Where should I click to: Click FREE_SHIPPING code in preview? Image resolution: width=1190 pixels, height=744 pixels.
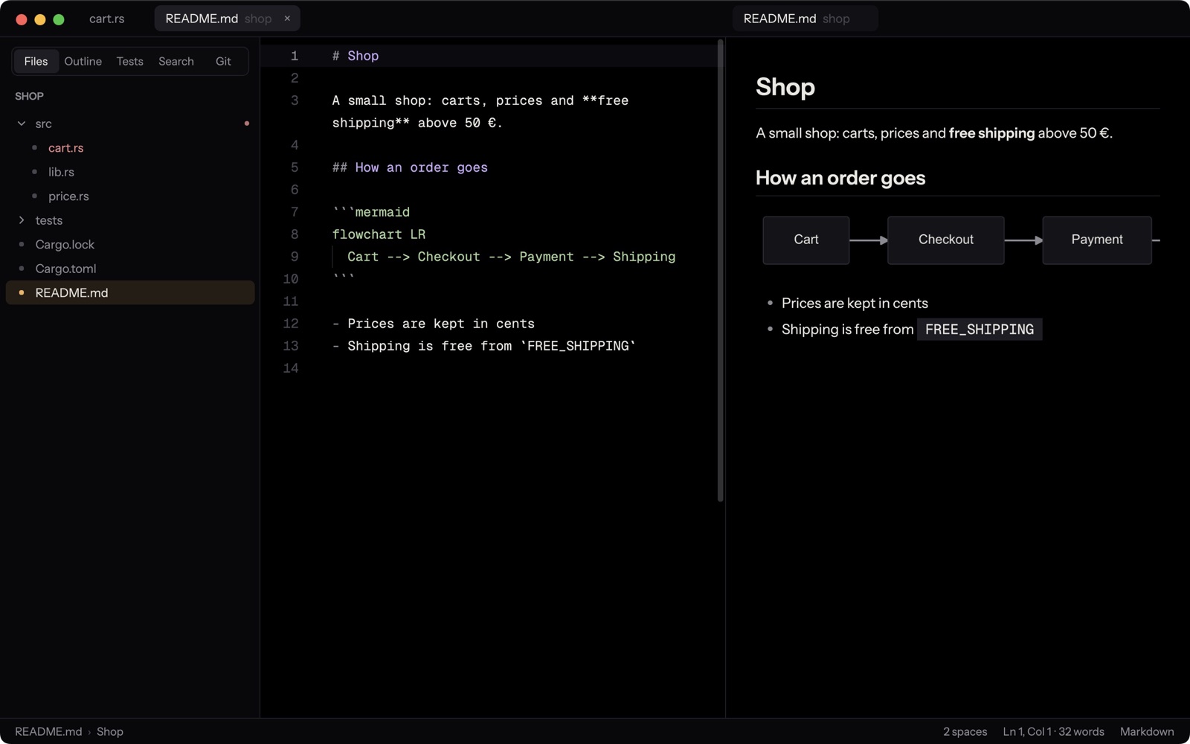980,330
